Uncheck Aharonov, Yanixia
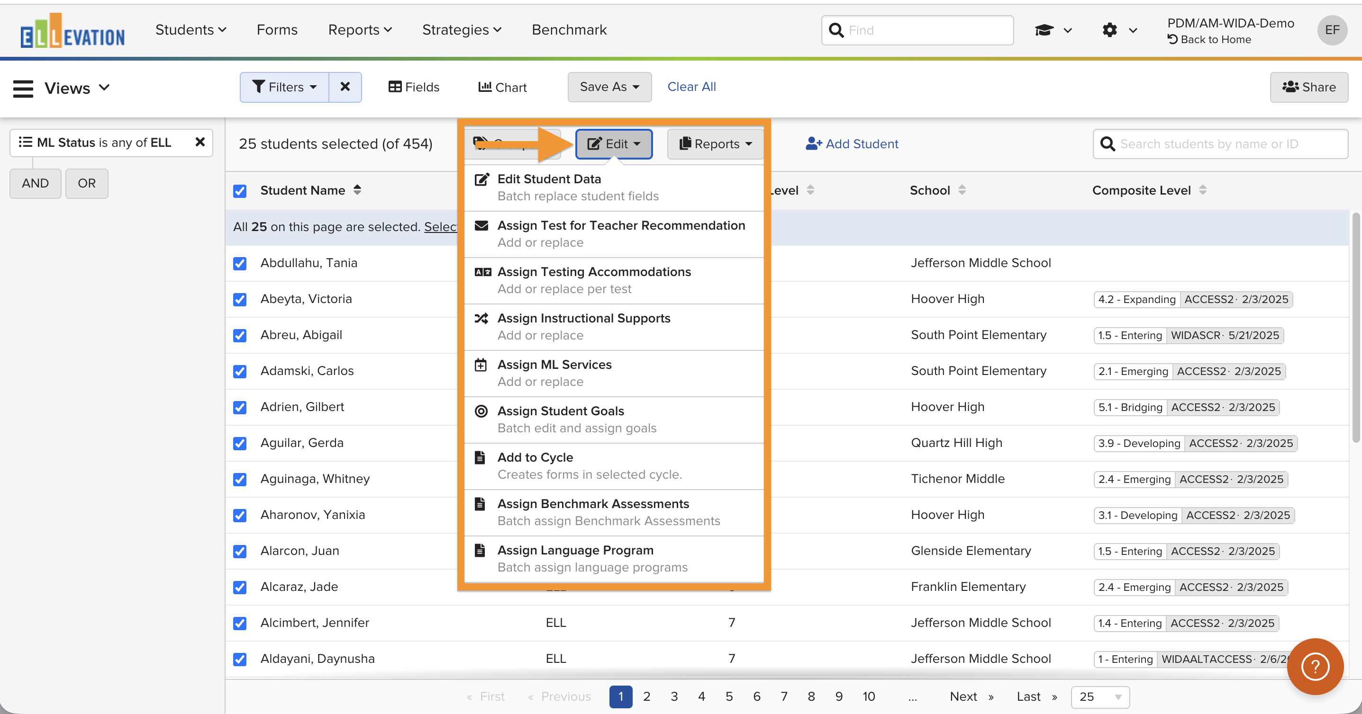This screenshot has width=1362, height=714. coord(240,515)
